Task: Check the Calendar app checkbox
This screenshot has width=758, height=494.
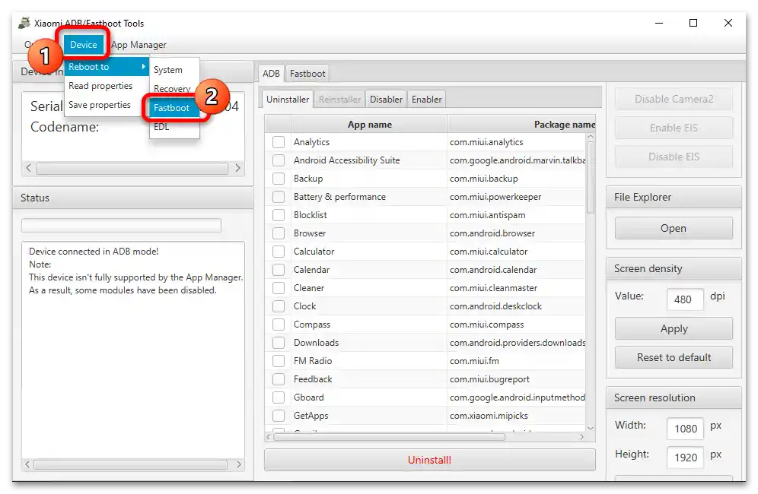Action: [279, 270]
